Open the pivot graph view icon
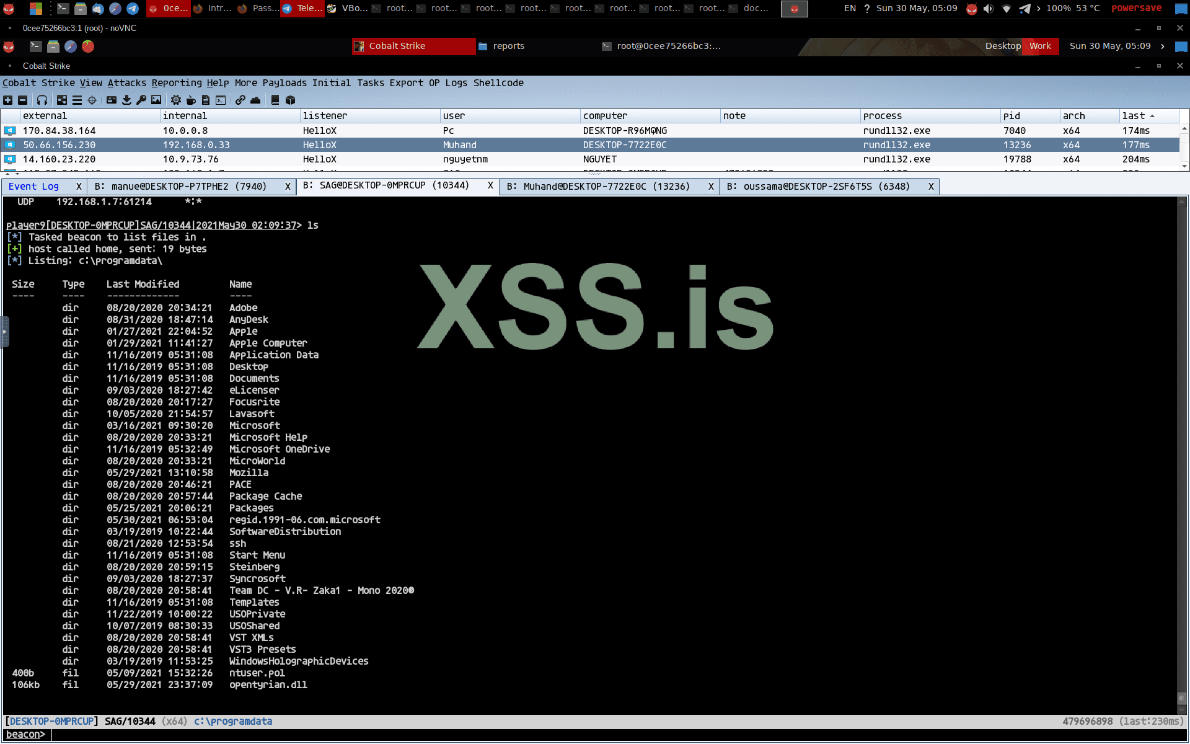Viewport: 1190px width, 744px height. coord(62,100)
